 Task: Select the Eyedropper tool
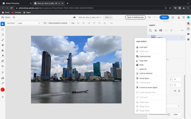click(x=2, y=83)
